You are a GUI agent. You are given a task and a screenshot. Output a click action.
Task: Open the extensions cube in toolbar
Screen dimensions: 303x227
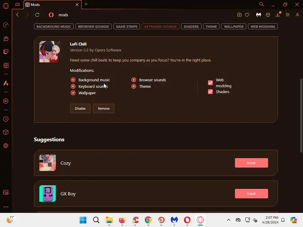(268, 15)
